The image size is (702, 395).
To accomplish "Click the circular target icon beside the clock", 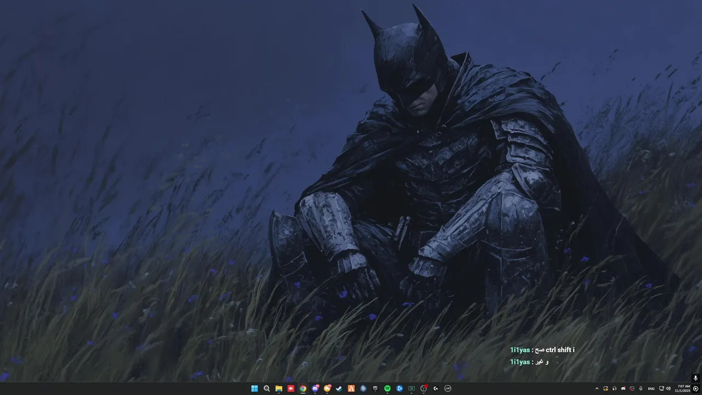I will [x=695, y=388].
